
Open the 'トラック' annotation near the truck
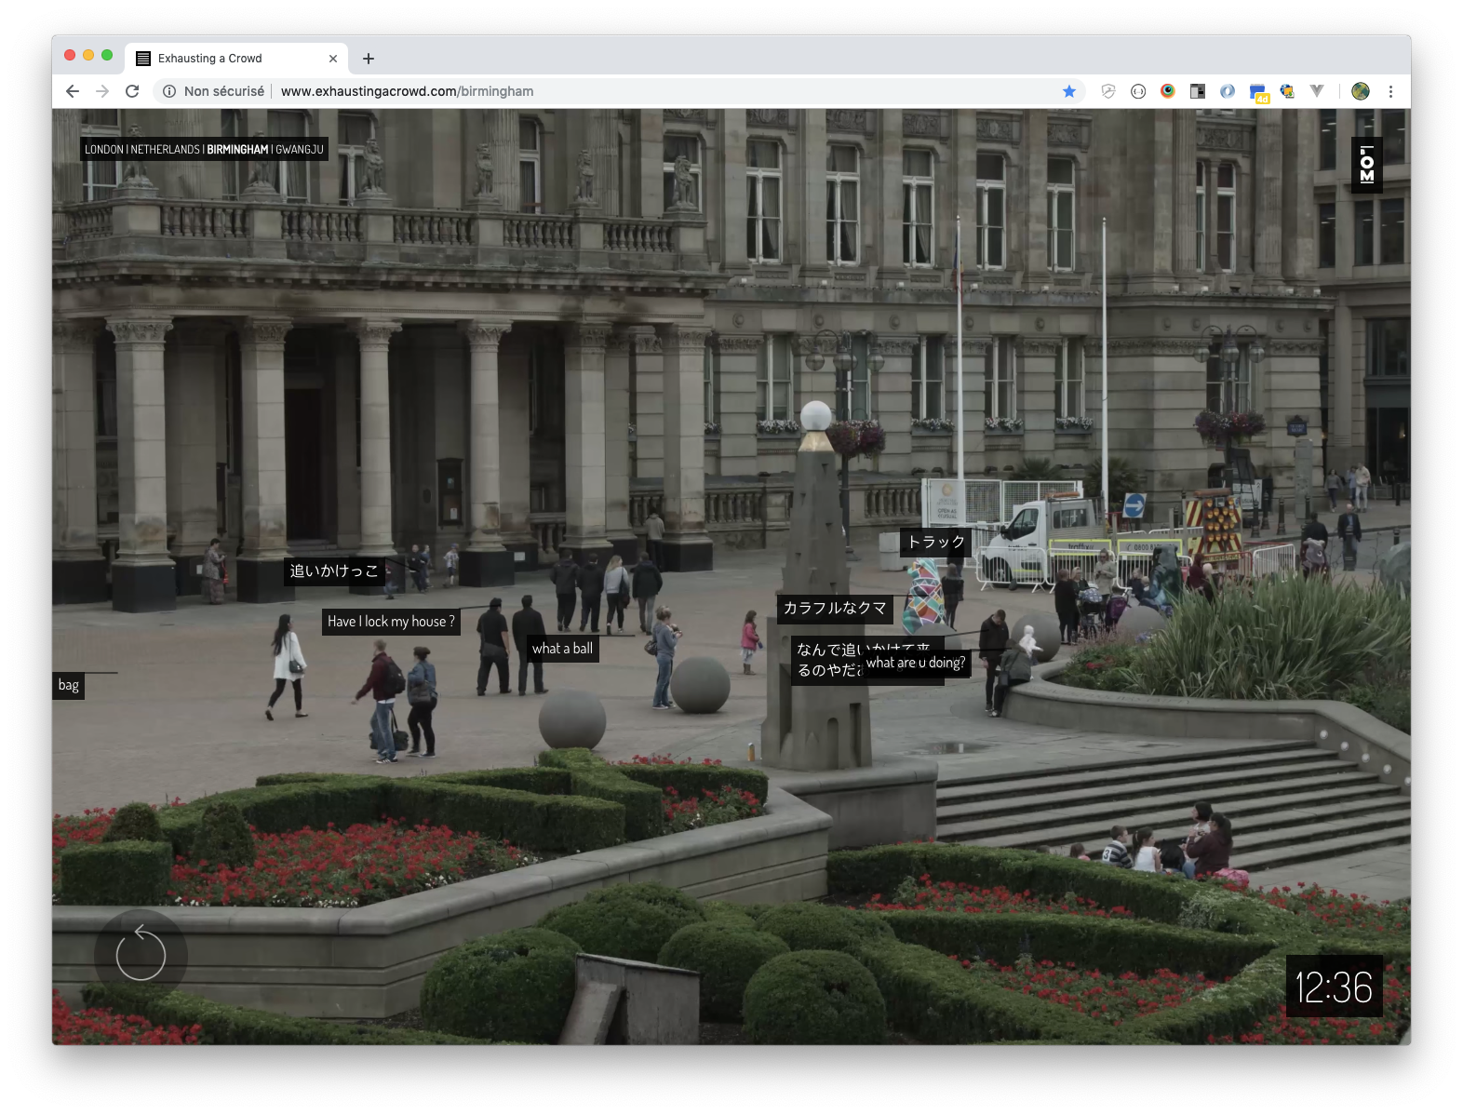tap(935, 542)
